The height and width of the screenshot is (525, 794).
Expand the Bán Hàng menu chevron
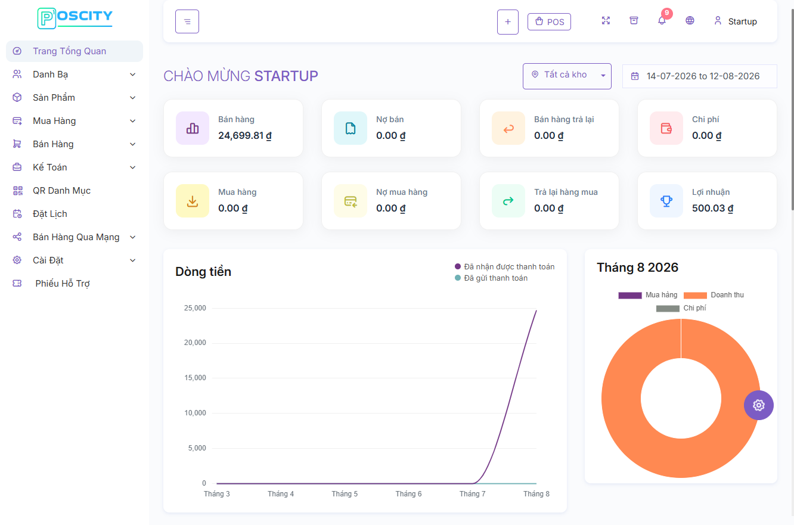[132, 144]
